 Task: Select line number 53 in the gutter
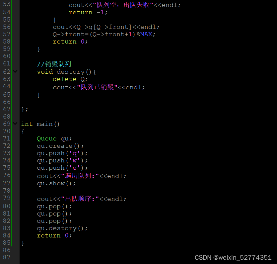(x=7, y=5)
